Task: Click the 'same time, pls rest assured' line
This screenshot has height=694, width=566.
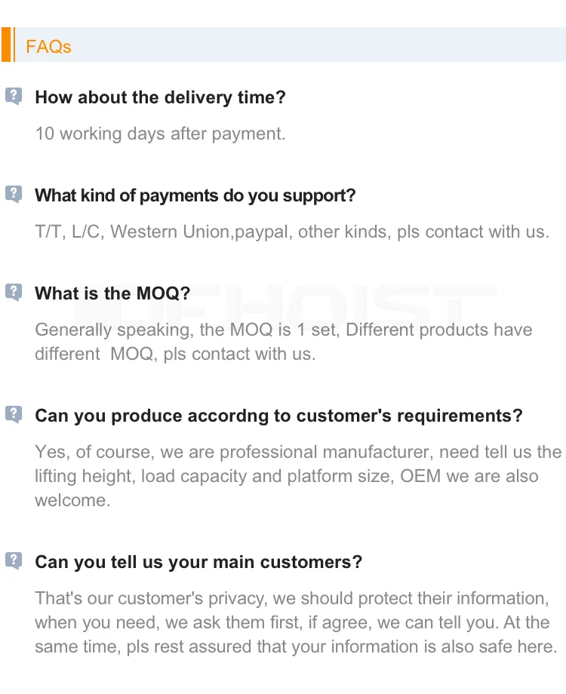Action: pyautogui.click(x=296, y=646)
